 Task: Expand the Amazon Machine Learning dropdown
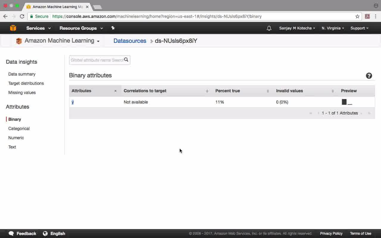click(62, 41)
